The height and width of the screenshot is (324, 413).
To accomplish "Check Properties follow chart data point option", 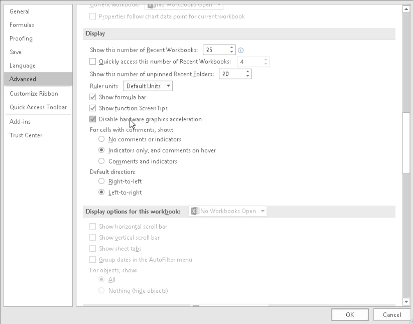I will [x=93, y=16].
